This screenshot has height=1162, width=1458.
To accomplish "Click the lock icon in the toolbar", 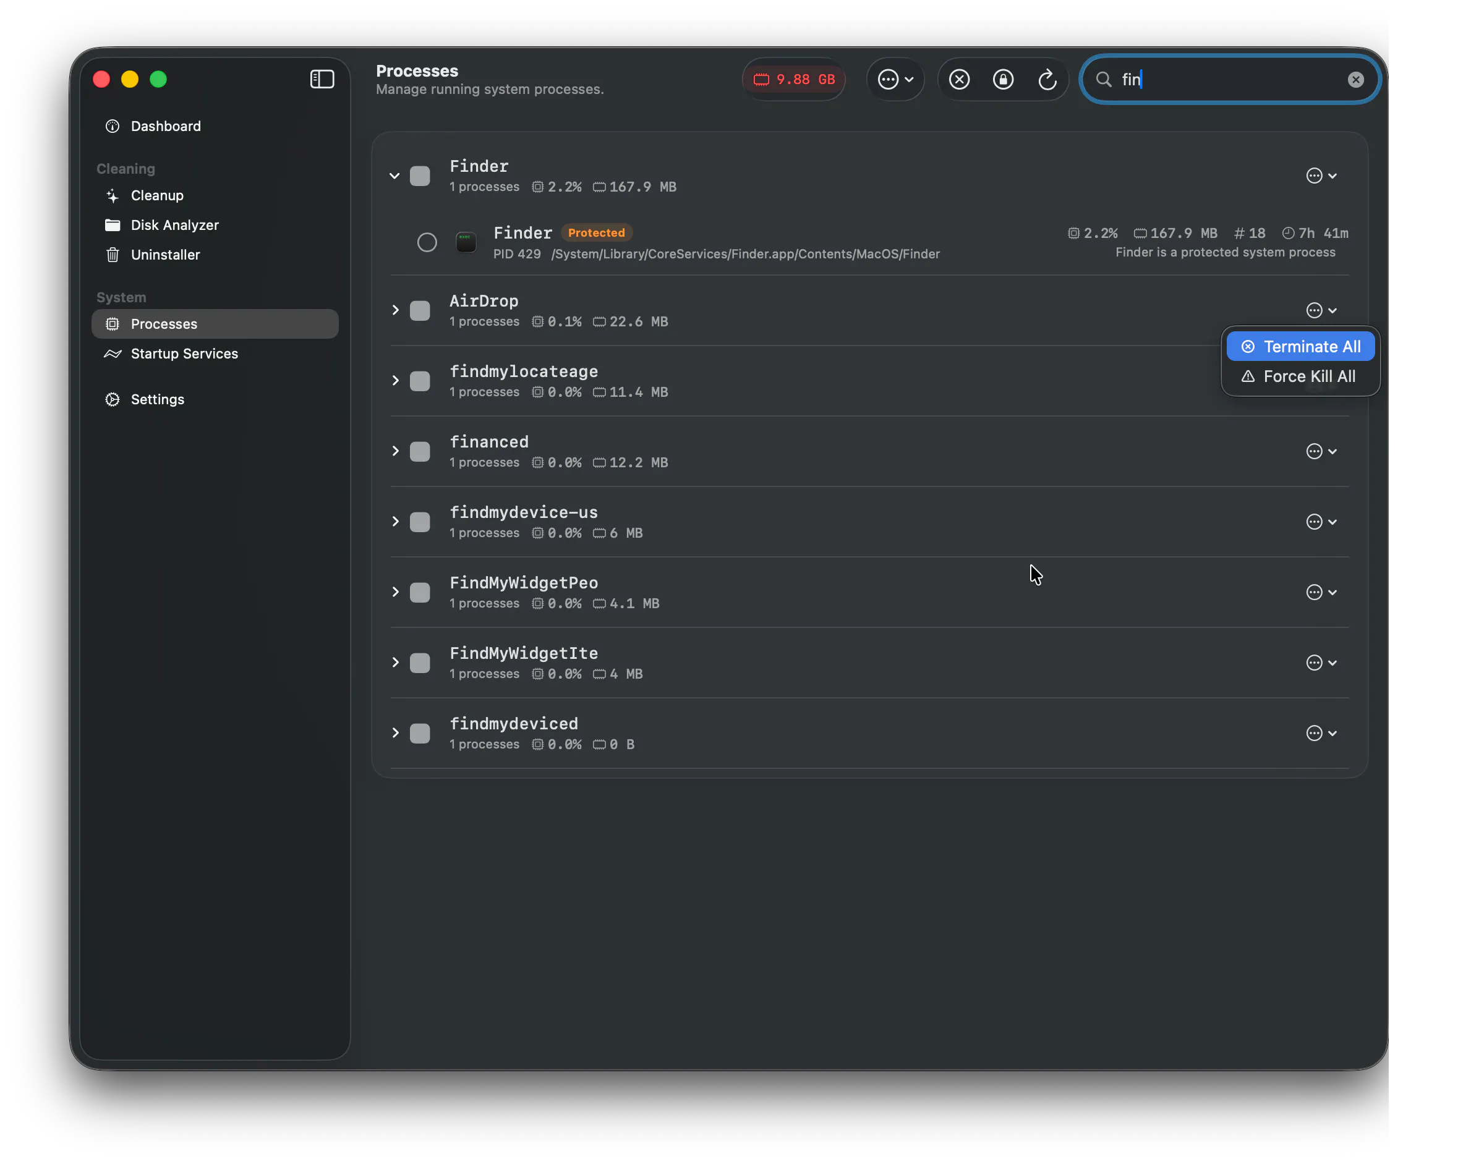I will point(1003,80).
